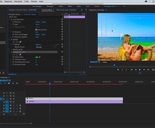Play the Program monitor preview
The height and width of the screenshot is (128, 155).
click(140, 70)
